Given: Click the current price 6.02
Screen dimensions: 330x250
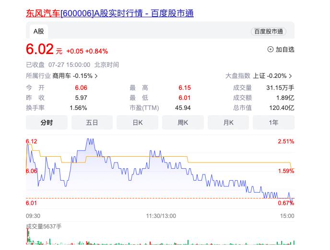Looking at the screenshot, I should pos(39,49).
